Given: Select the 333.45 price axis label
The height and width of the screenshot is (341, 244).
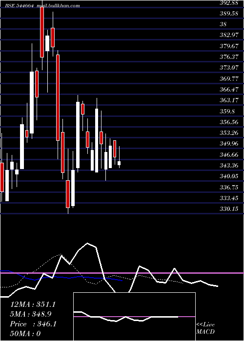Looking at the screenshot, I should point(229,198).
